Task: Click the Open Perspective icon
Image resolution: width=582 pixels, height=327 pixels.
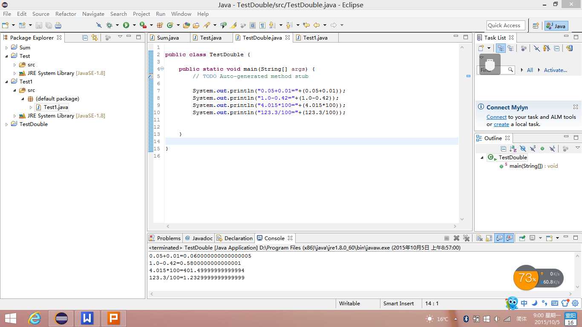Action: pos(536,26)
